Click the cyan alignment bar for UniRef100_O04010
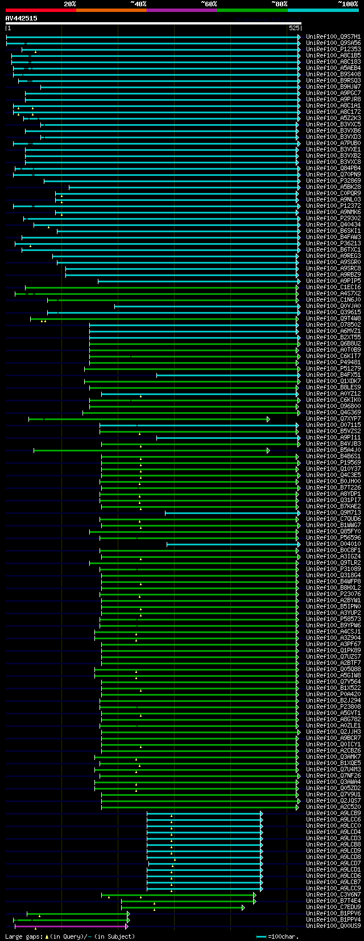 tap(233, 544)
